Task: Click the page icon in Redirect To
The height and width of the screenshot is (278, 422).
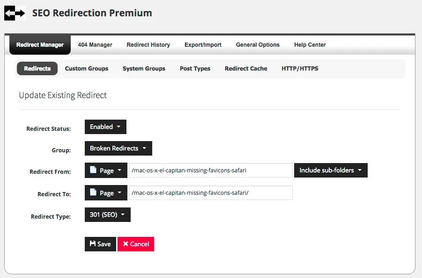Action: pos(94,193)
